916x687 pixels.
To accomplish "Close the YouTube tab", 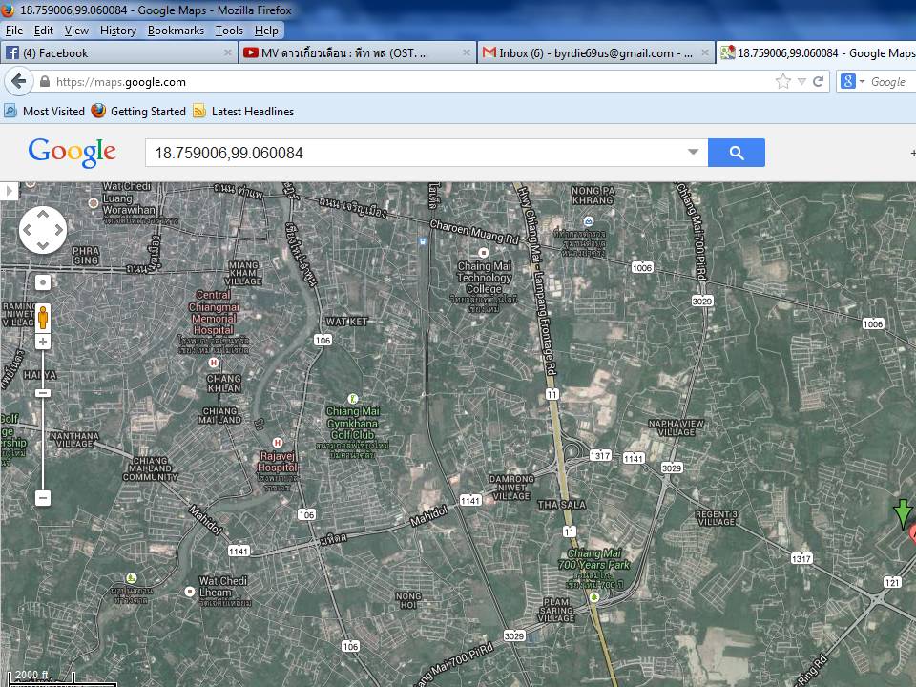I will [x=467, y=52].
